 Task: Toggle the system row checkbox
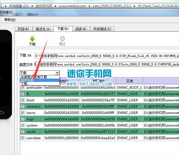coord(23,125)
